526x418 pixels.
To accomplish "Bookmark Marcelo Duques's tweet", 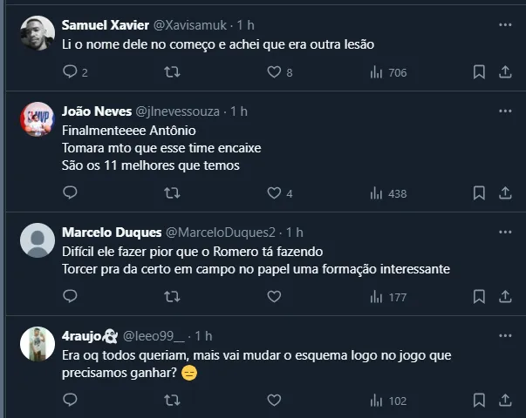I will click(479, 297).
